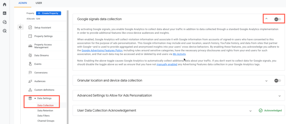Viewport: 286px width, 124px height.
Task: Click Google signals data collection heading
Action: pyautogui.click(x=99, y=19)
